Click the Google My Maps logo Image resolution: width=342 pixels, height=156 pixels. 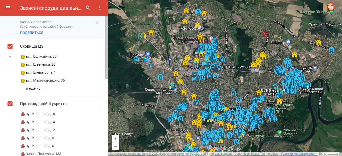click(225, 148)
